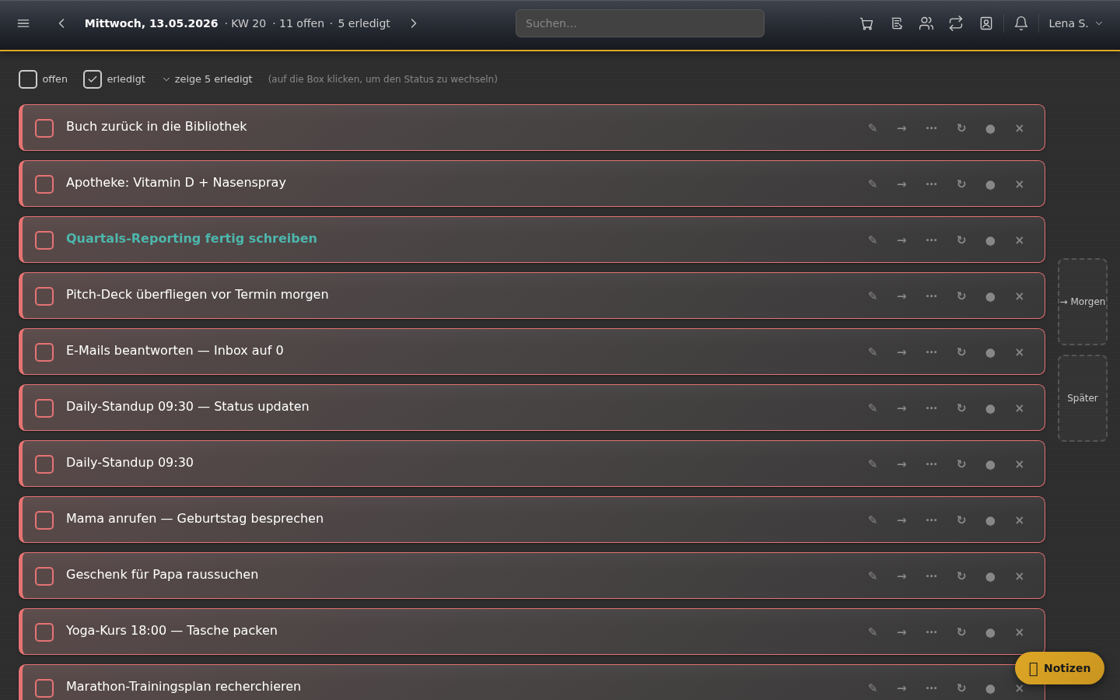Set repeat on 'Pitch-Deck überfliegen vor Termin morgen'

pos(961,296)
